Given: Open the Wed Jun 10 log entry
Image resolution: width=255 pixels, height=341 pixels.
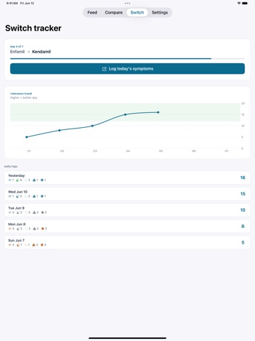Looking at the screenshot, I should pos(127,194).
